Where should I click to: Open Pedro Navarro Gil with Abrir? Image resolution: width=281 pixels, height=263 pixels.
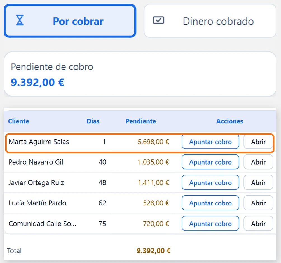258,162
